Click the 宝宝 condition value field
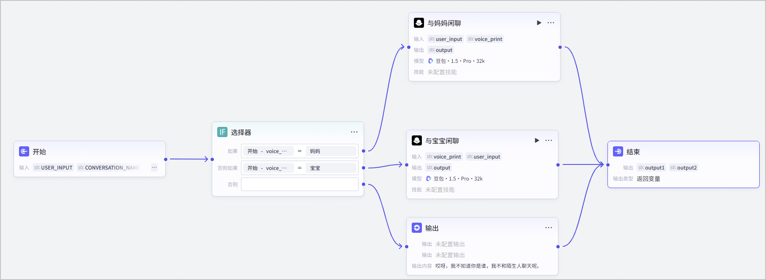This screenshot has height=280, width=766. (331, 168)
